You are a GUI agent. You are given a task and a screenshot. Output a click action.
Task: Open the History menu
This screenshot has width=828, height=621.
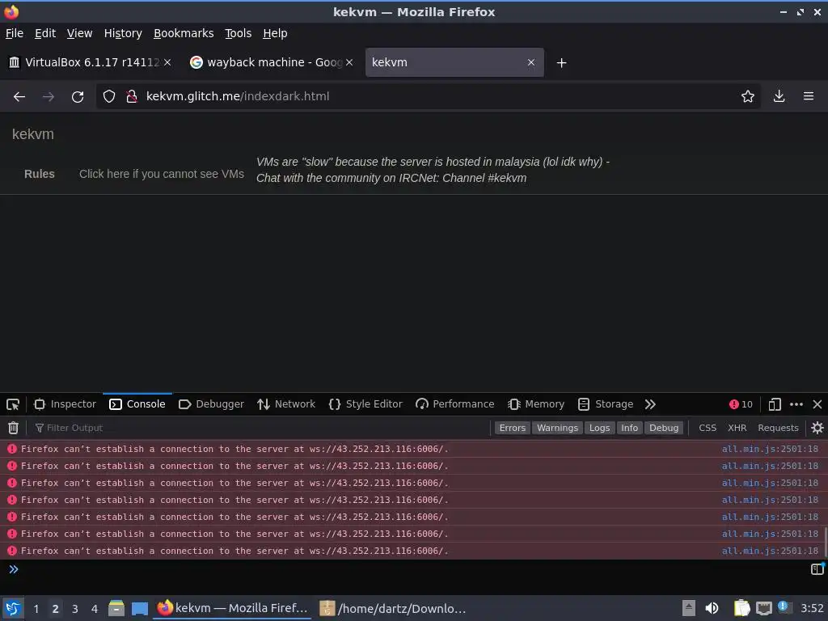(x=123, y=33)
